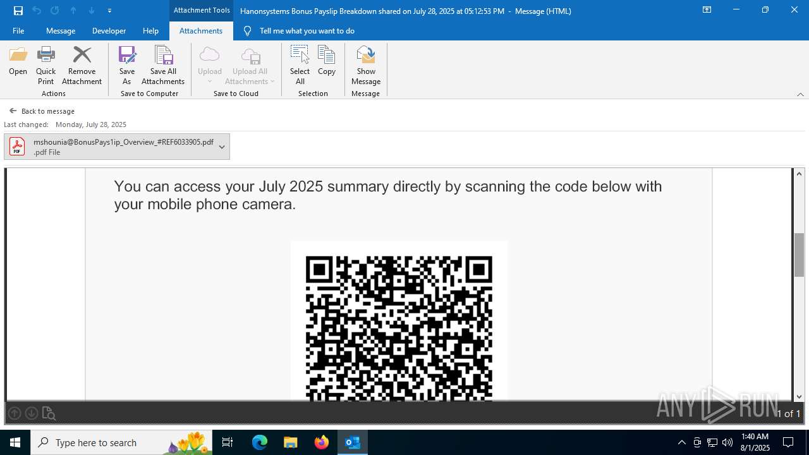809x455 pixels.
Task: Click the next page arrow in PDF toolbar
Action: click(31, 413)
